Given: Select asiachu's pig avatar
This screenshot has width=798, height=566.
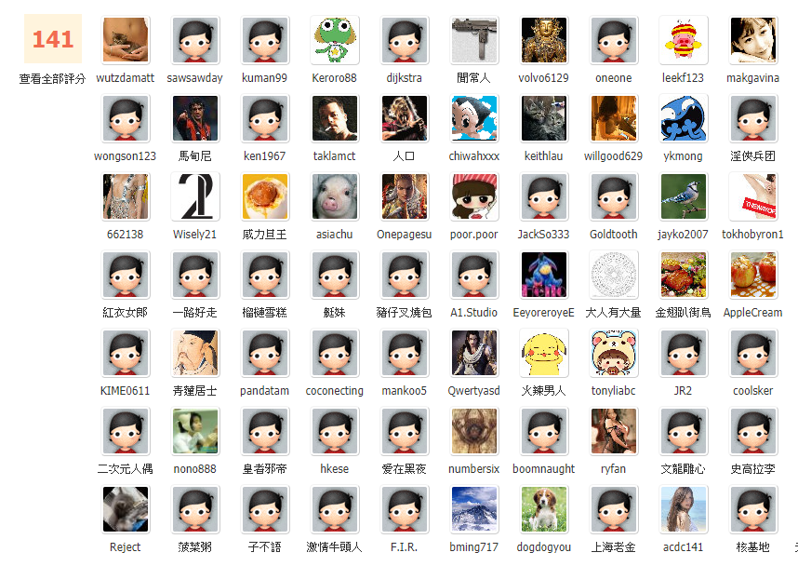Looking at the screenshot, I should point(335,196).
